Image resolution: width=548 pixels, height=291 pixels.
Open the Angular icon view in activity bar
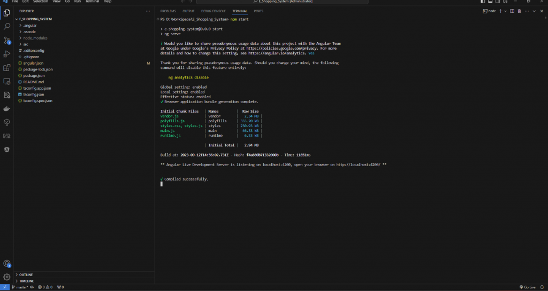point(6,150)
